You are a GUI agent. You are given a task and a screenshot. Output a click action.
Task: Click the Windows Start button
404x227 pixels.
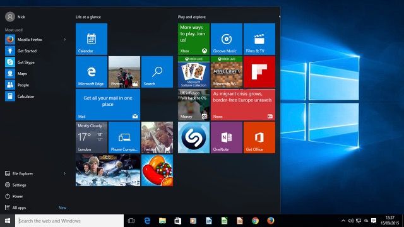[8, 221]
